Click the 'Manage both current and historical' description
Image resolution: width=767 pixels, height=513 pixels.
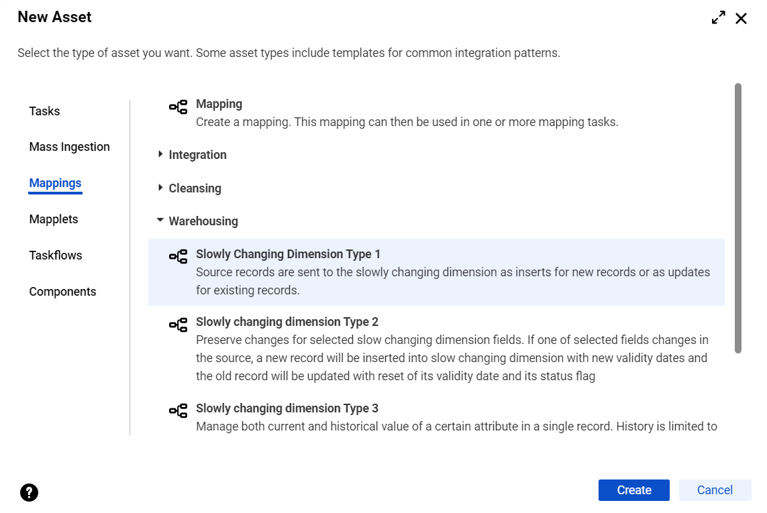coord(456,426)
